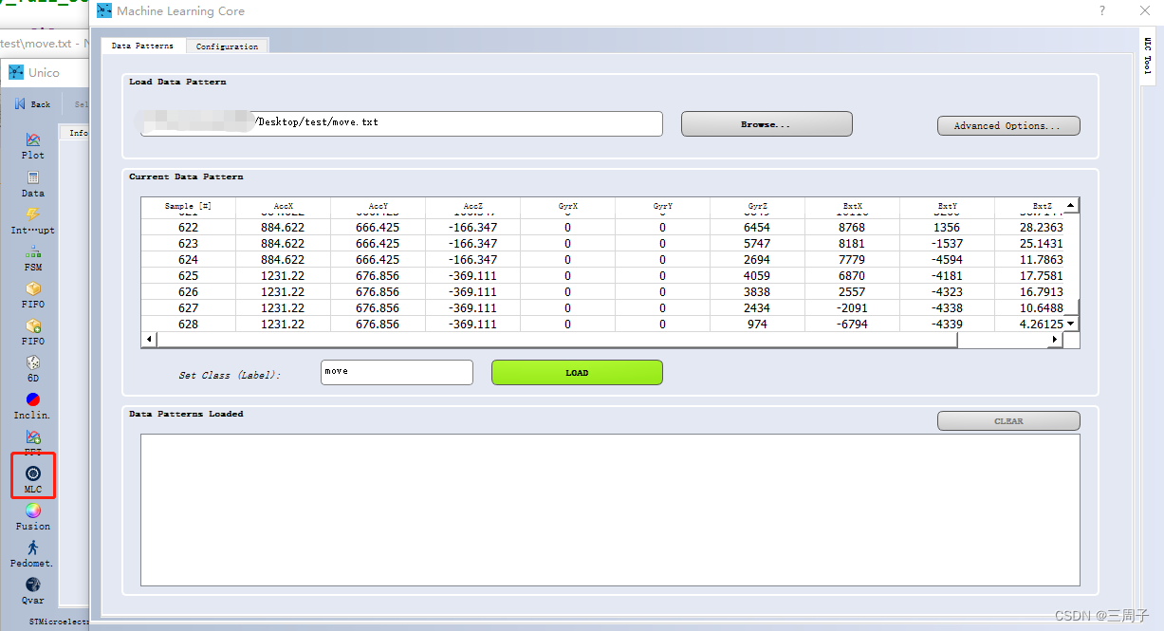
Task: Open the FSM tool in Unico sidebar
Action: tap(33, 259)
